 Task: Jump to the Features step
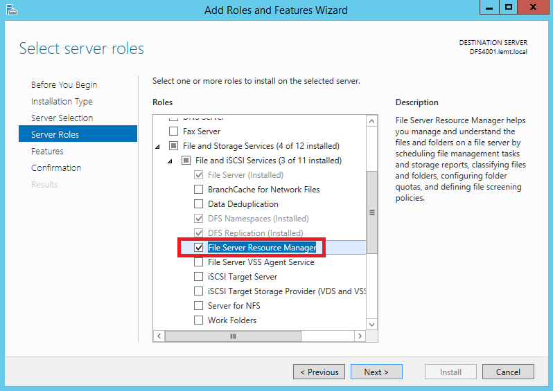tap(47, 151)
